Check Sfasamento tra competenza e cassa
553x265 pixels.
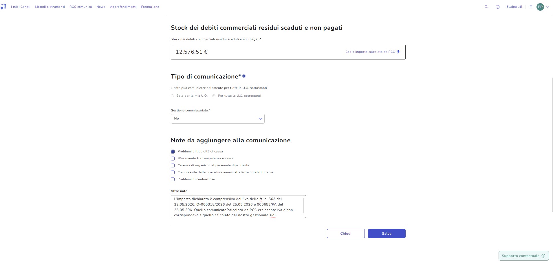[x=173, y=158]
